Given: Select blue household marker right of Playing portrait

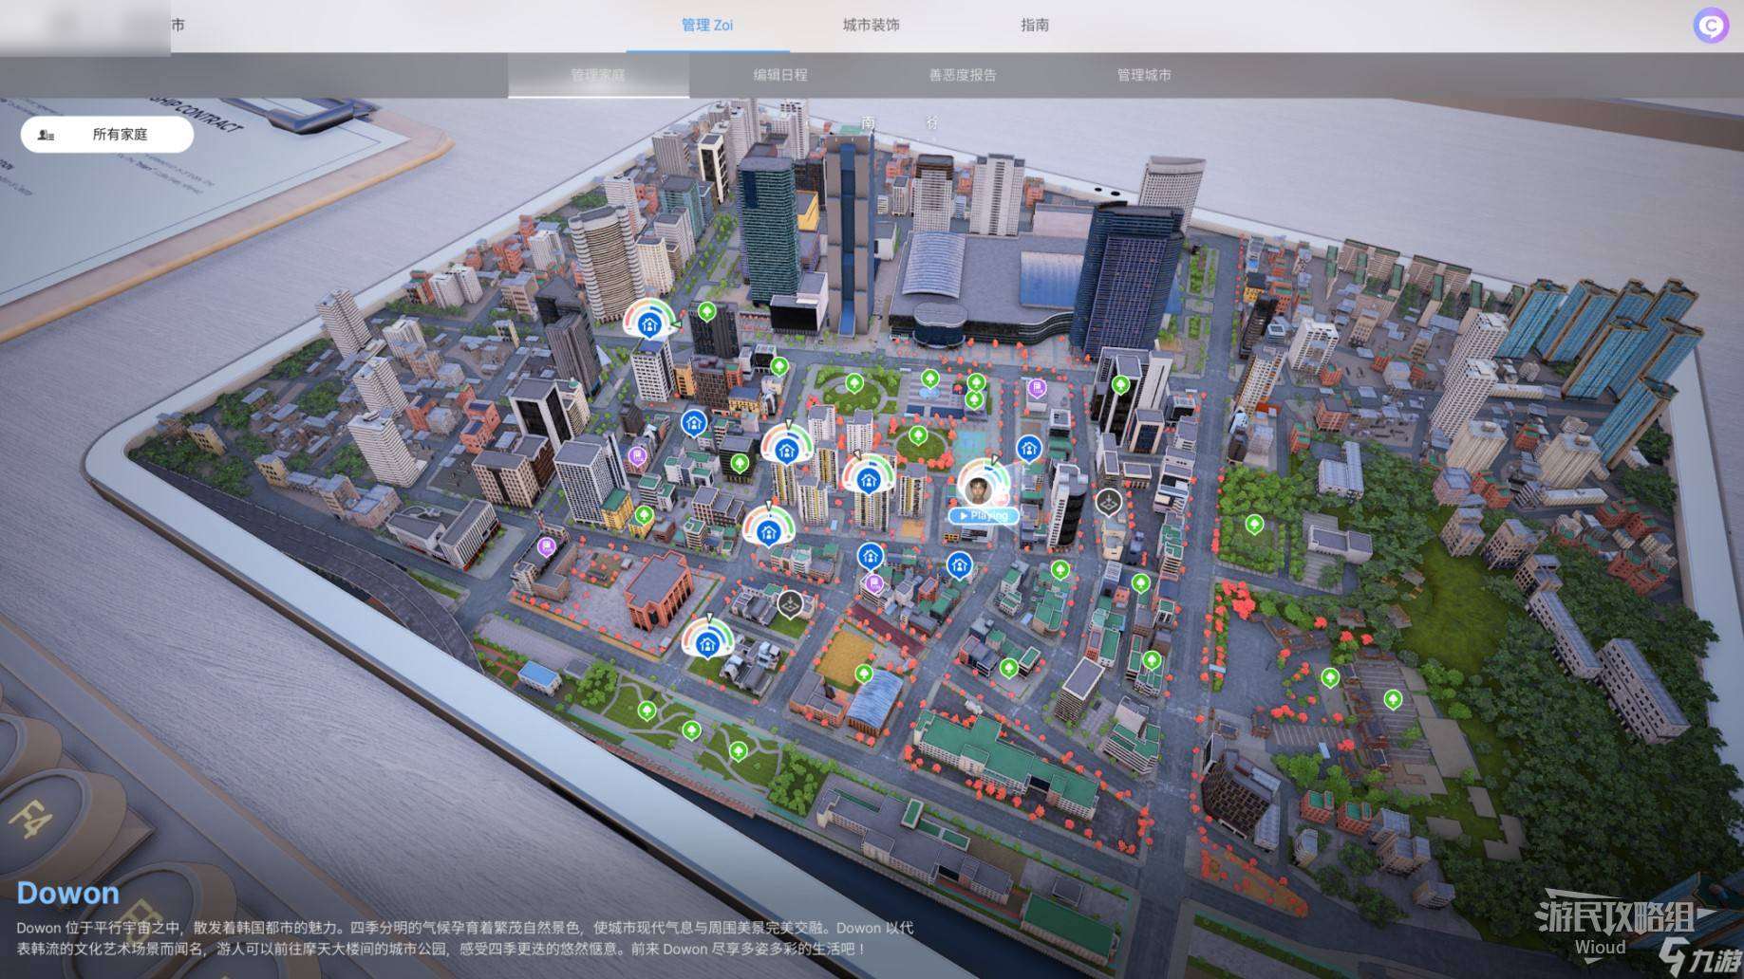Looking at the screenshot, I should click(x=1029, y=448).
